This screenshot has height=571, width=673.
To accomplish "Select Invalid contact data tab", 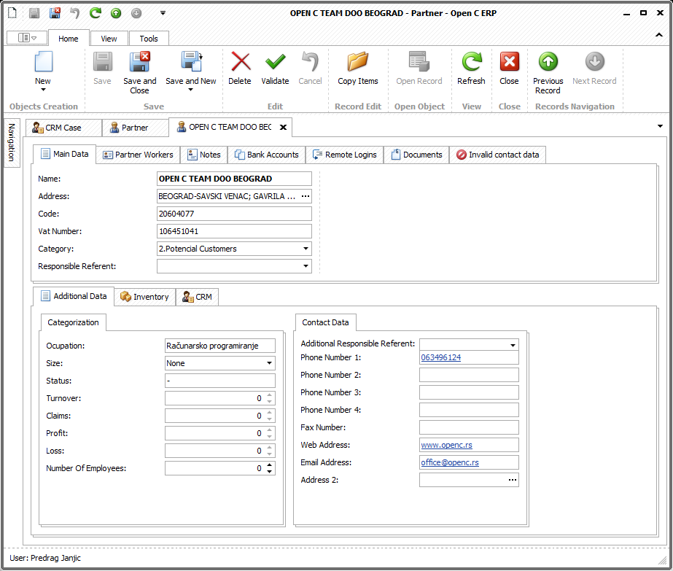I will [498, 155].
